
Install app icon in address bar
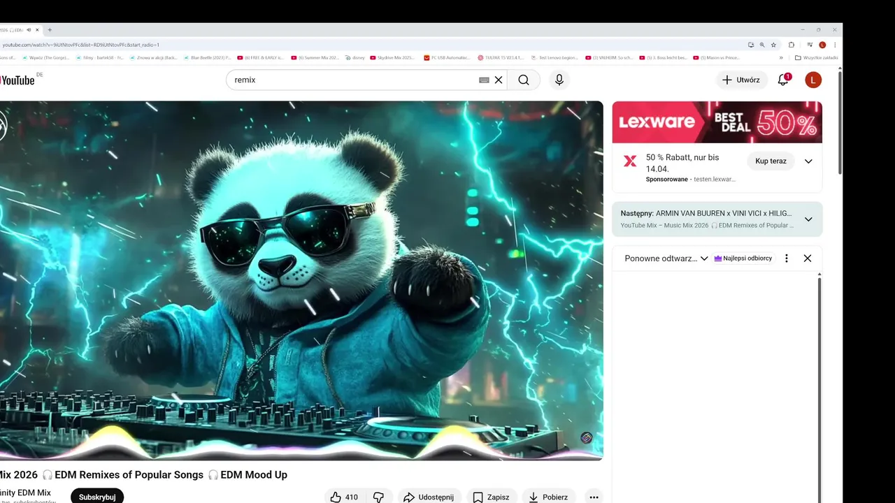(x=751, y=45)
